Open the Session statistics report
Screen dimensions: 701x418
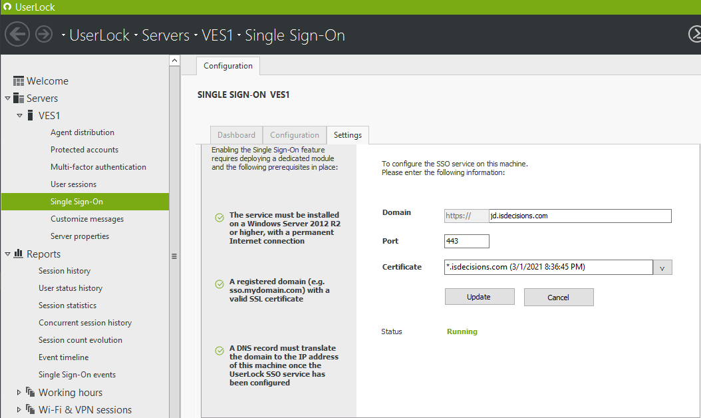point(68,306)
